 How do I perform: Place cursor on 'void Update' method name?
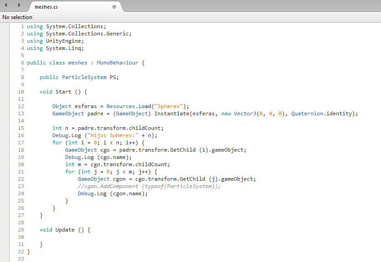click(x=65, y=230)
